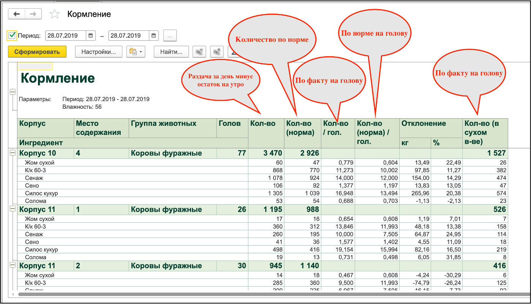Collapse the Корпус 11 place 1 group

click(x=13, y=209)
